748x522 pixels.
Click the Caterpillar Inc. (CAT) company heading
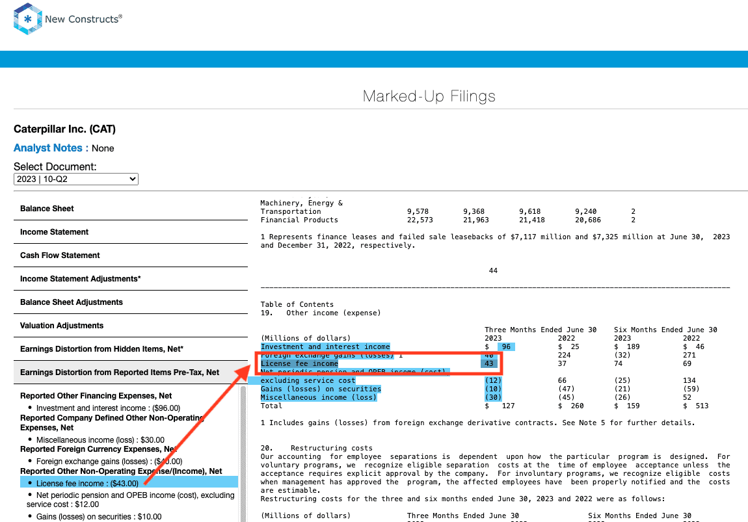(64, 129)
